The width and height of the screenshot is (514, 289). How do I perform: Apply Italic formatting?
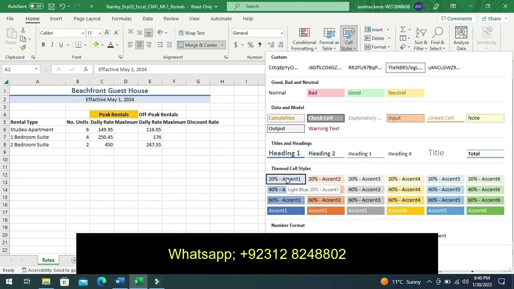[x=52, y=45]
